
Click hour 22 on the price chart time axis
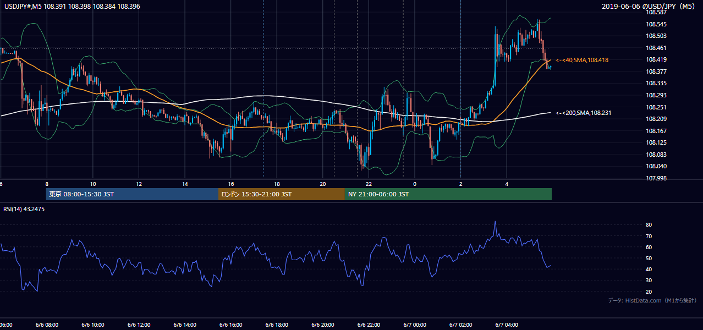click(369, 184)
